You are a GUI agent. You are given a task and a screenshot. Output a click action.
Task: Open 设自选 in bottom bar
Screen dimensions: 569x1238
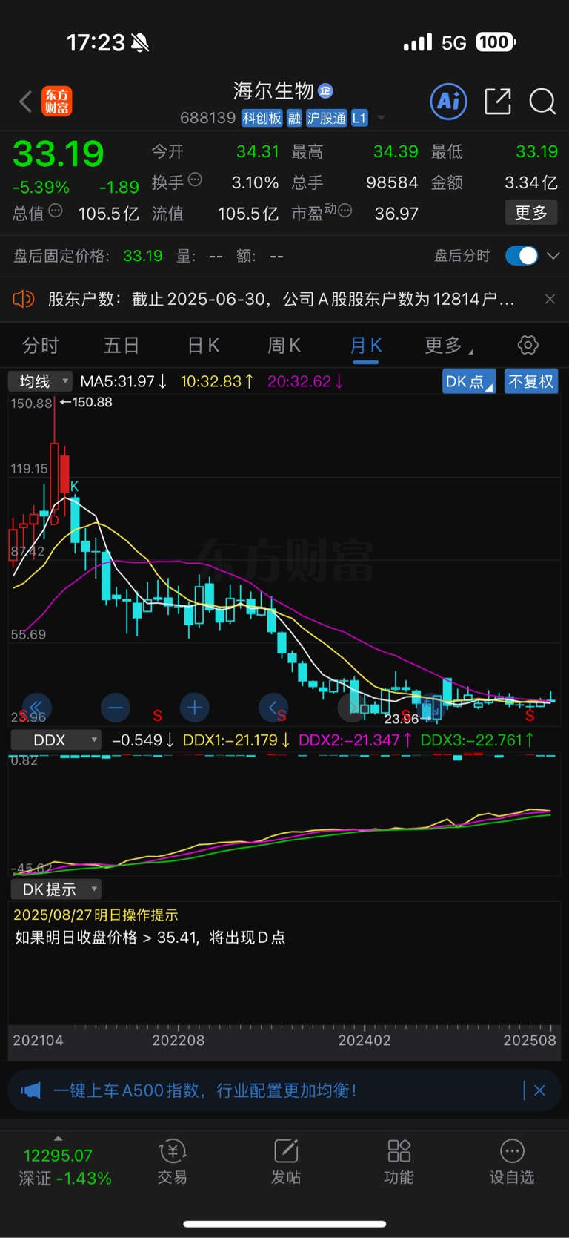(x=512, y=1162)
